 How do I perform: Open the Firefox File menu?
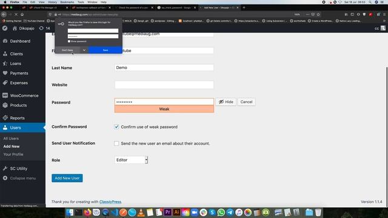tap(25, 2)
